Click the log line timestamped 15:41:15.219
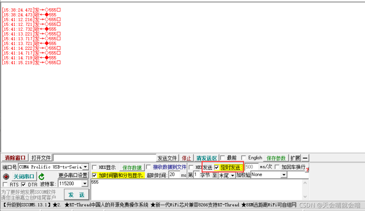 click(31, 62)
